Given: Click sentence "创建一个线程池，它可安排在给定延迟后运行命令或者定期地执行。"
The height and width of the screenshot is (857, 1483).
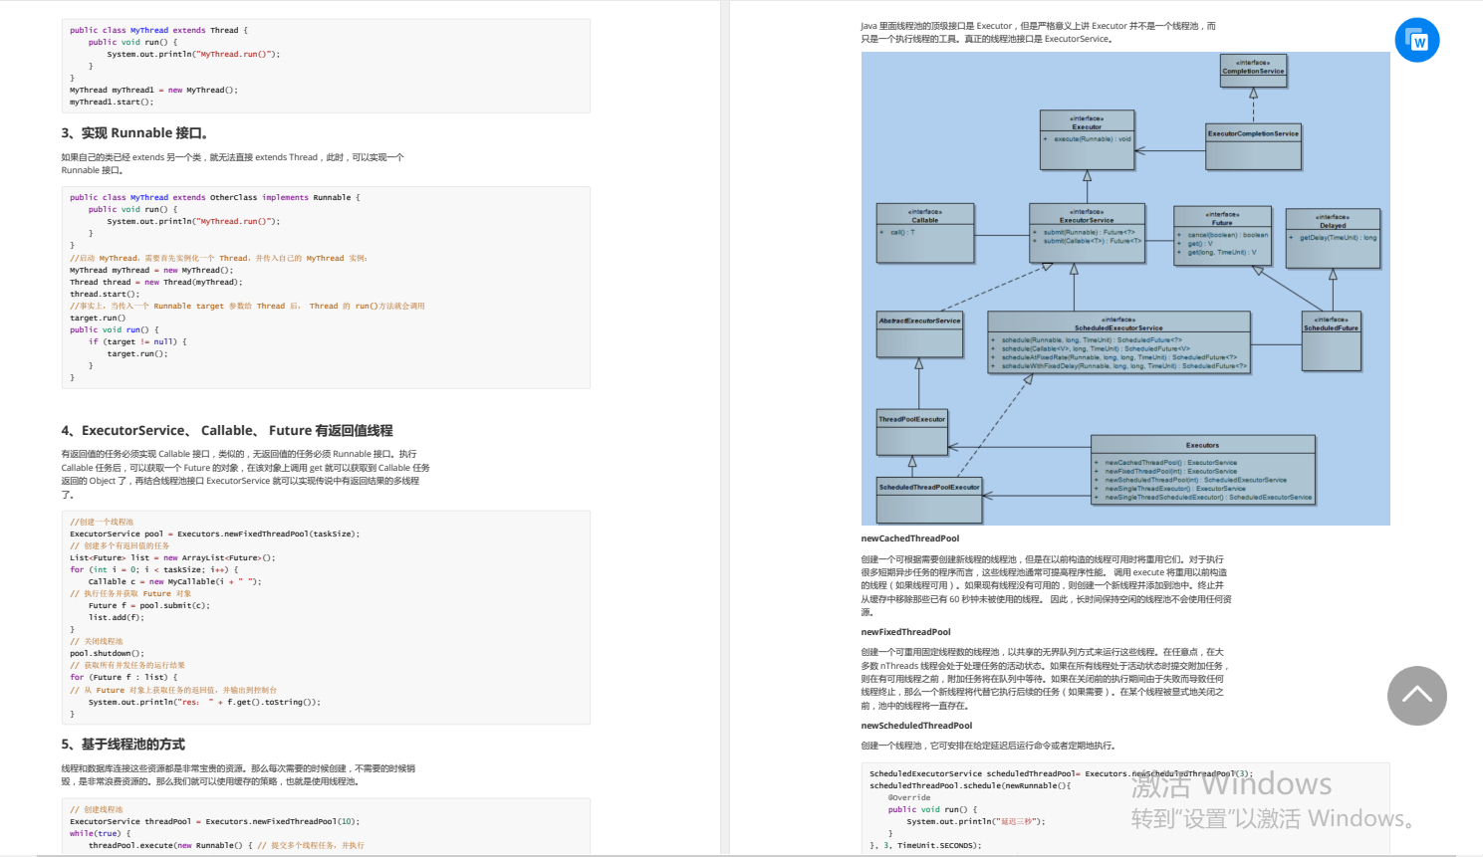Looking at the screenshot, I should pyautogui.click(x=988, y=746).
